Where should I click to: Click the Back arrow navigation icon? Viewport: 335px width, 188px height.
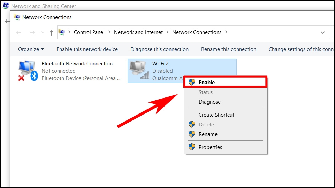[x=19, y=32]
